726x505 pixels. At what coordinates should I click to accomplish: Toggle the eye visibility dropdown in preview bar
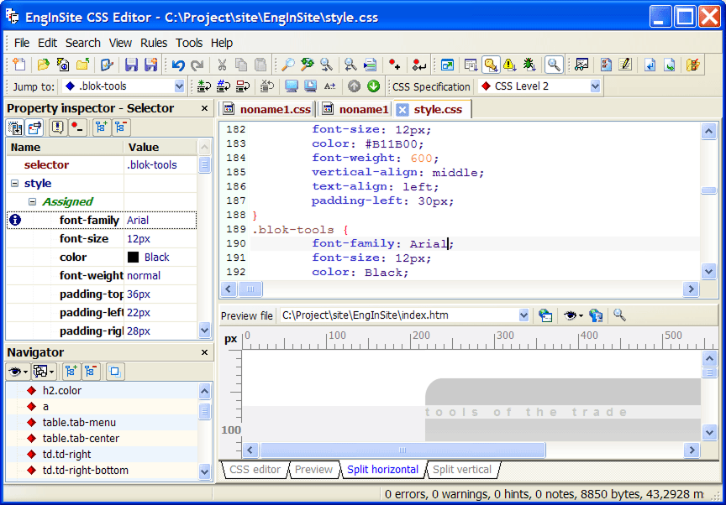(x=573, y=315)
